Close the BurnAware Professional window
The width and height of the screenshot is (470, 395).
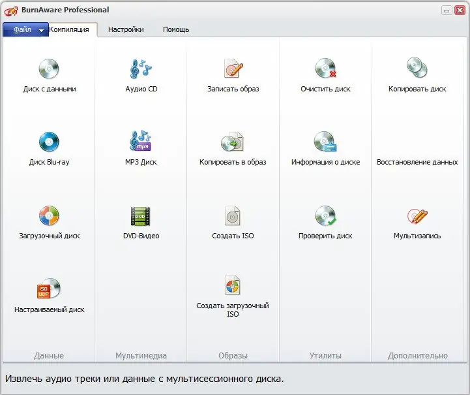[460, 10]
